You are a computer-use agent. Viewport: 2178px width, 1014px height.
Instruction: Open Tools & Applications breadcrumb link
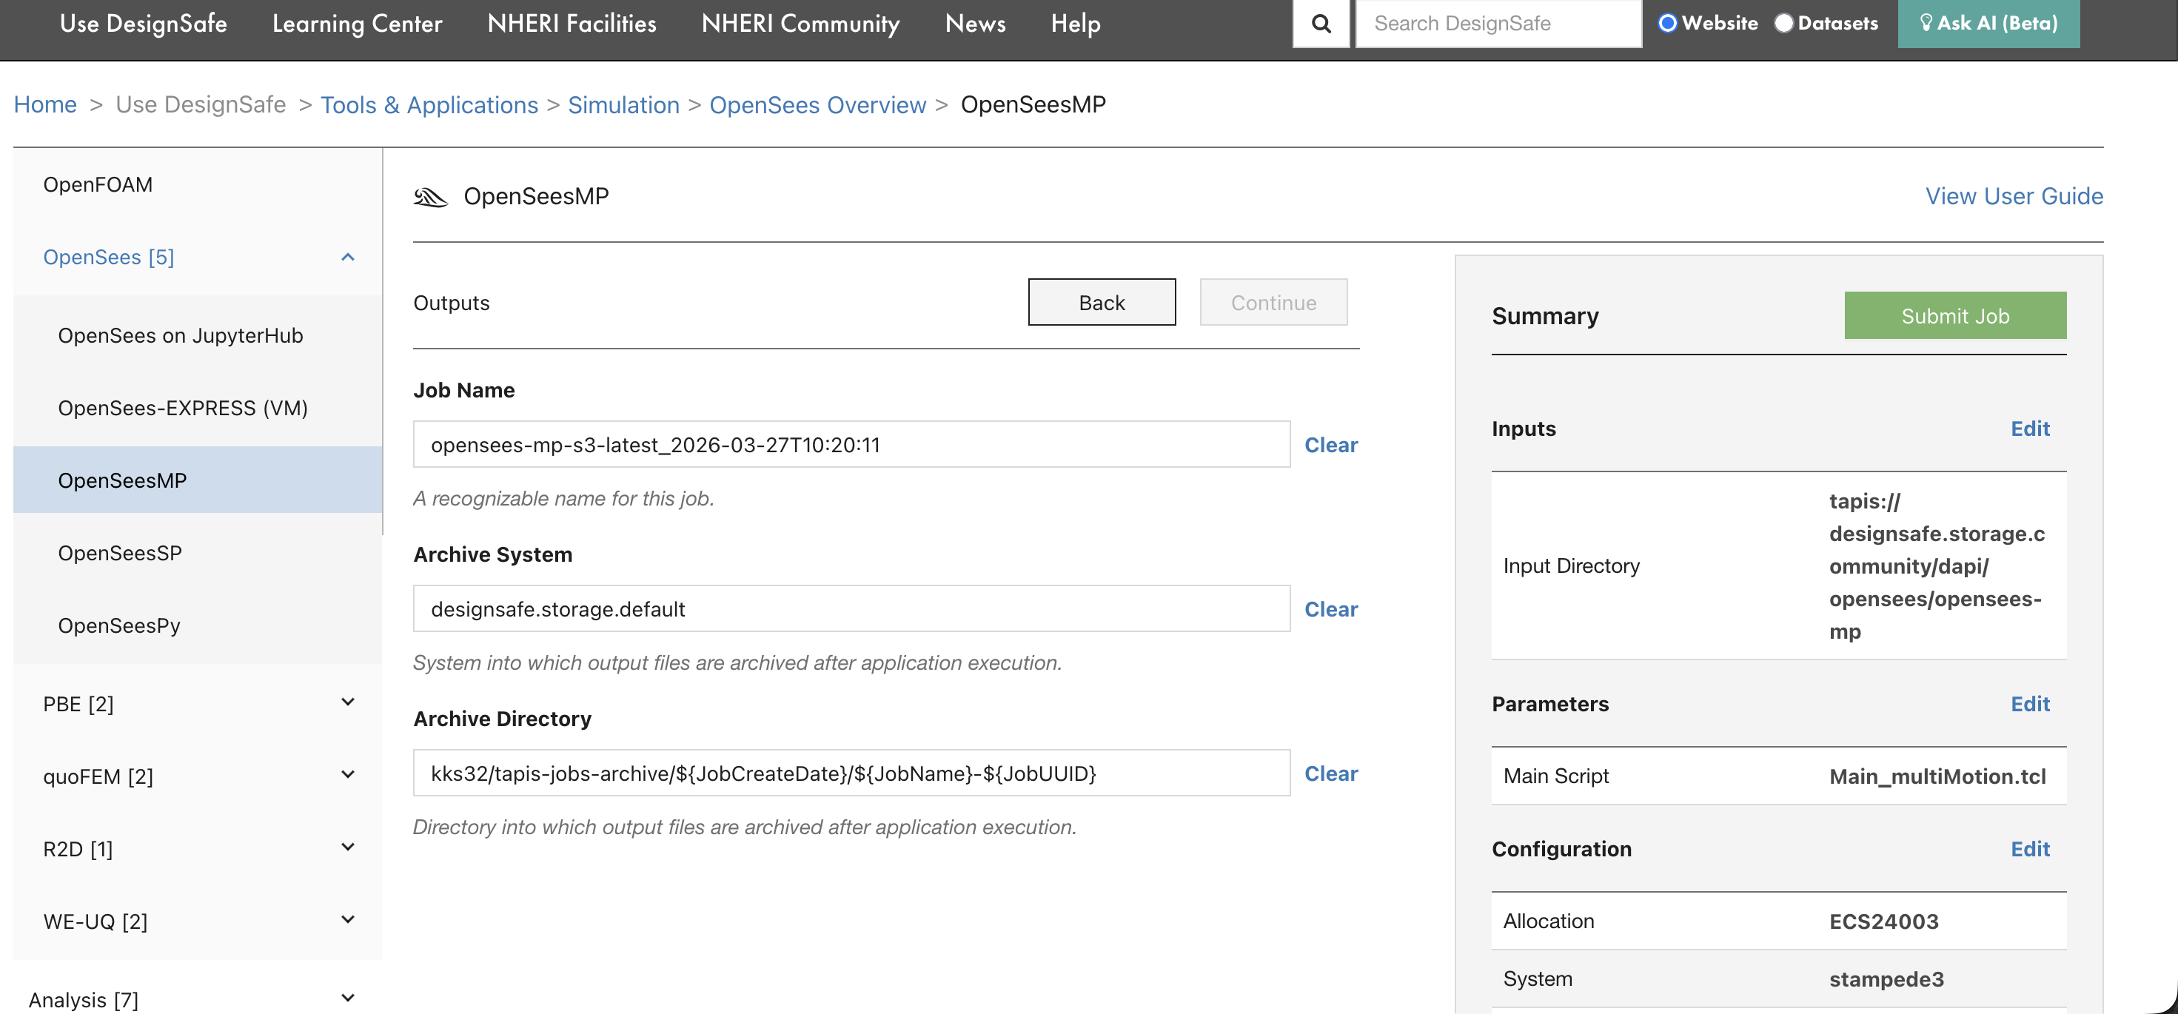click(429, 105)
